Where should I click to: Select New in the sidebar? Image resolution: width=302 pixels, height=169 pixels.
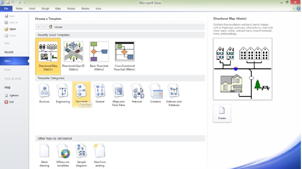point(14,61)
